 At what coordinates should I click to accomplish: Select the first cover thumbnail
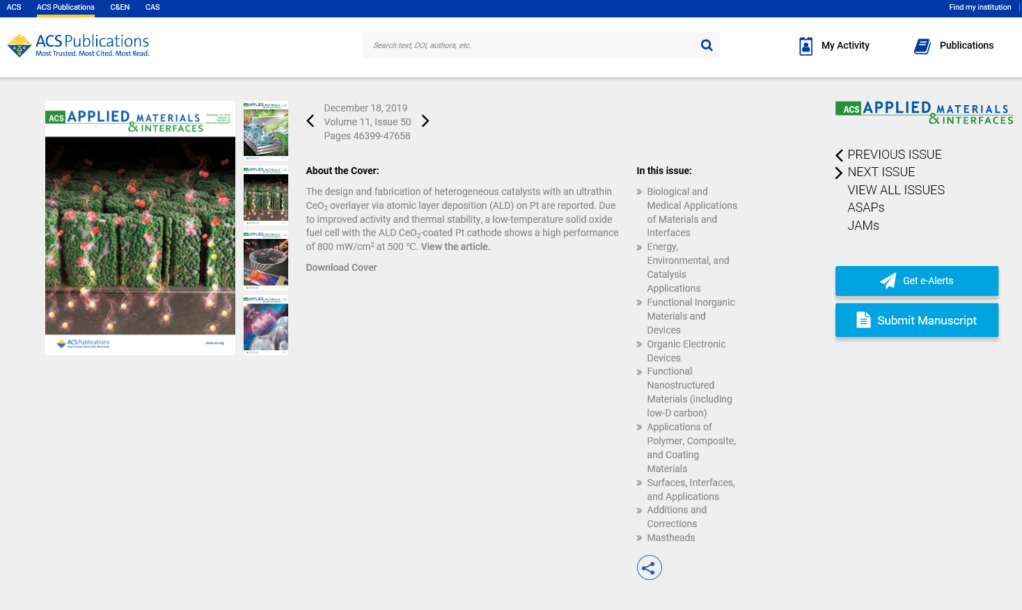(x=266, y=130)
